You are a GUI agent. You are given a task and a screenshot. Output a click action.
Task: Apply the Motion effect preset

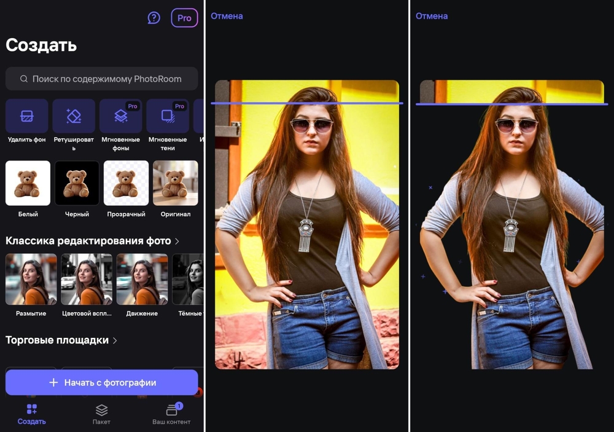click(142, 280)
